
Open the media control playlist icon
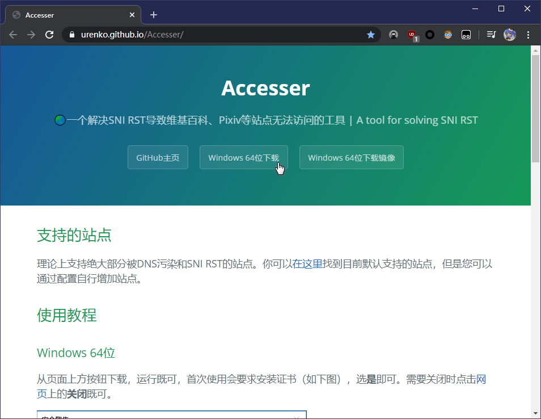[x=491, y=35]
